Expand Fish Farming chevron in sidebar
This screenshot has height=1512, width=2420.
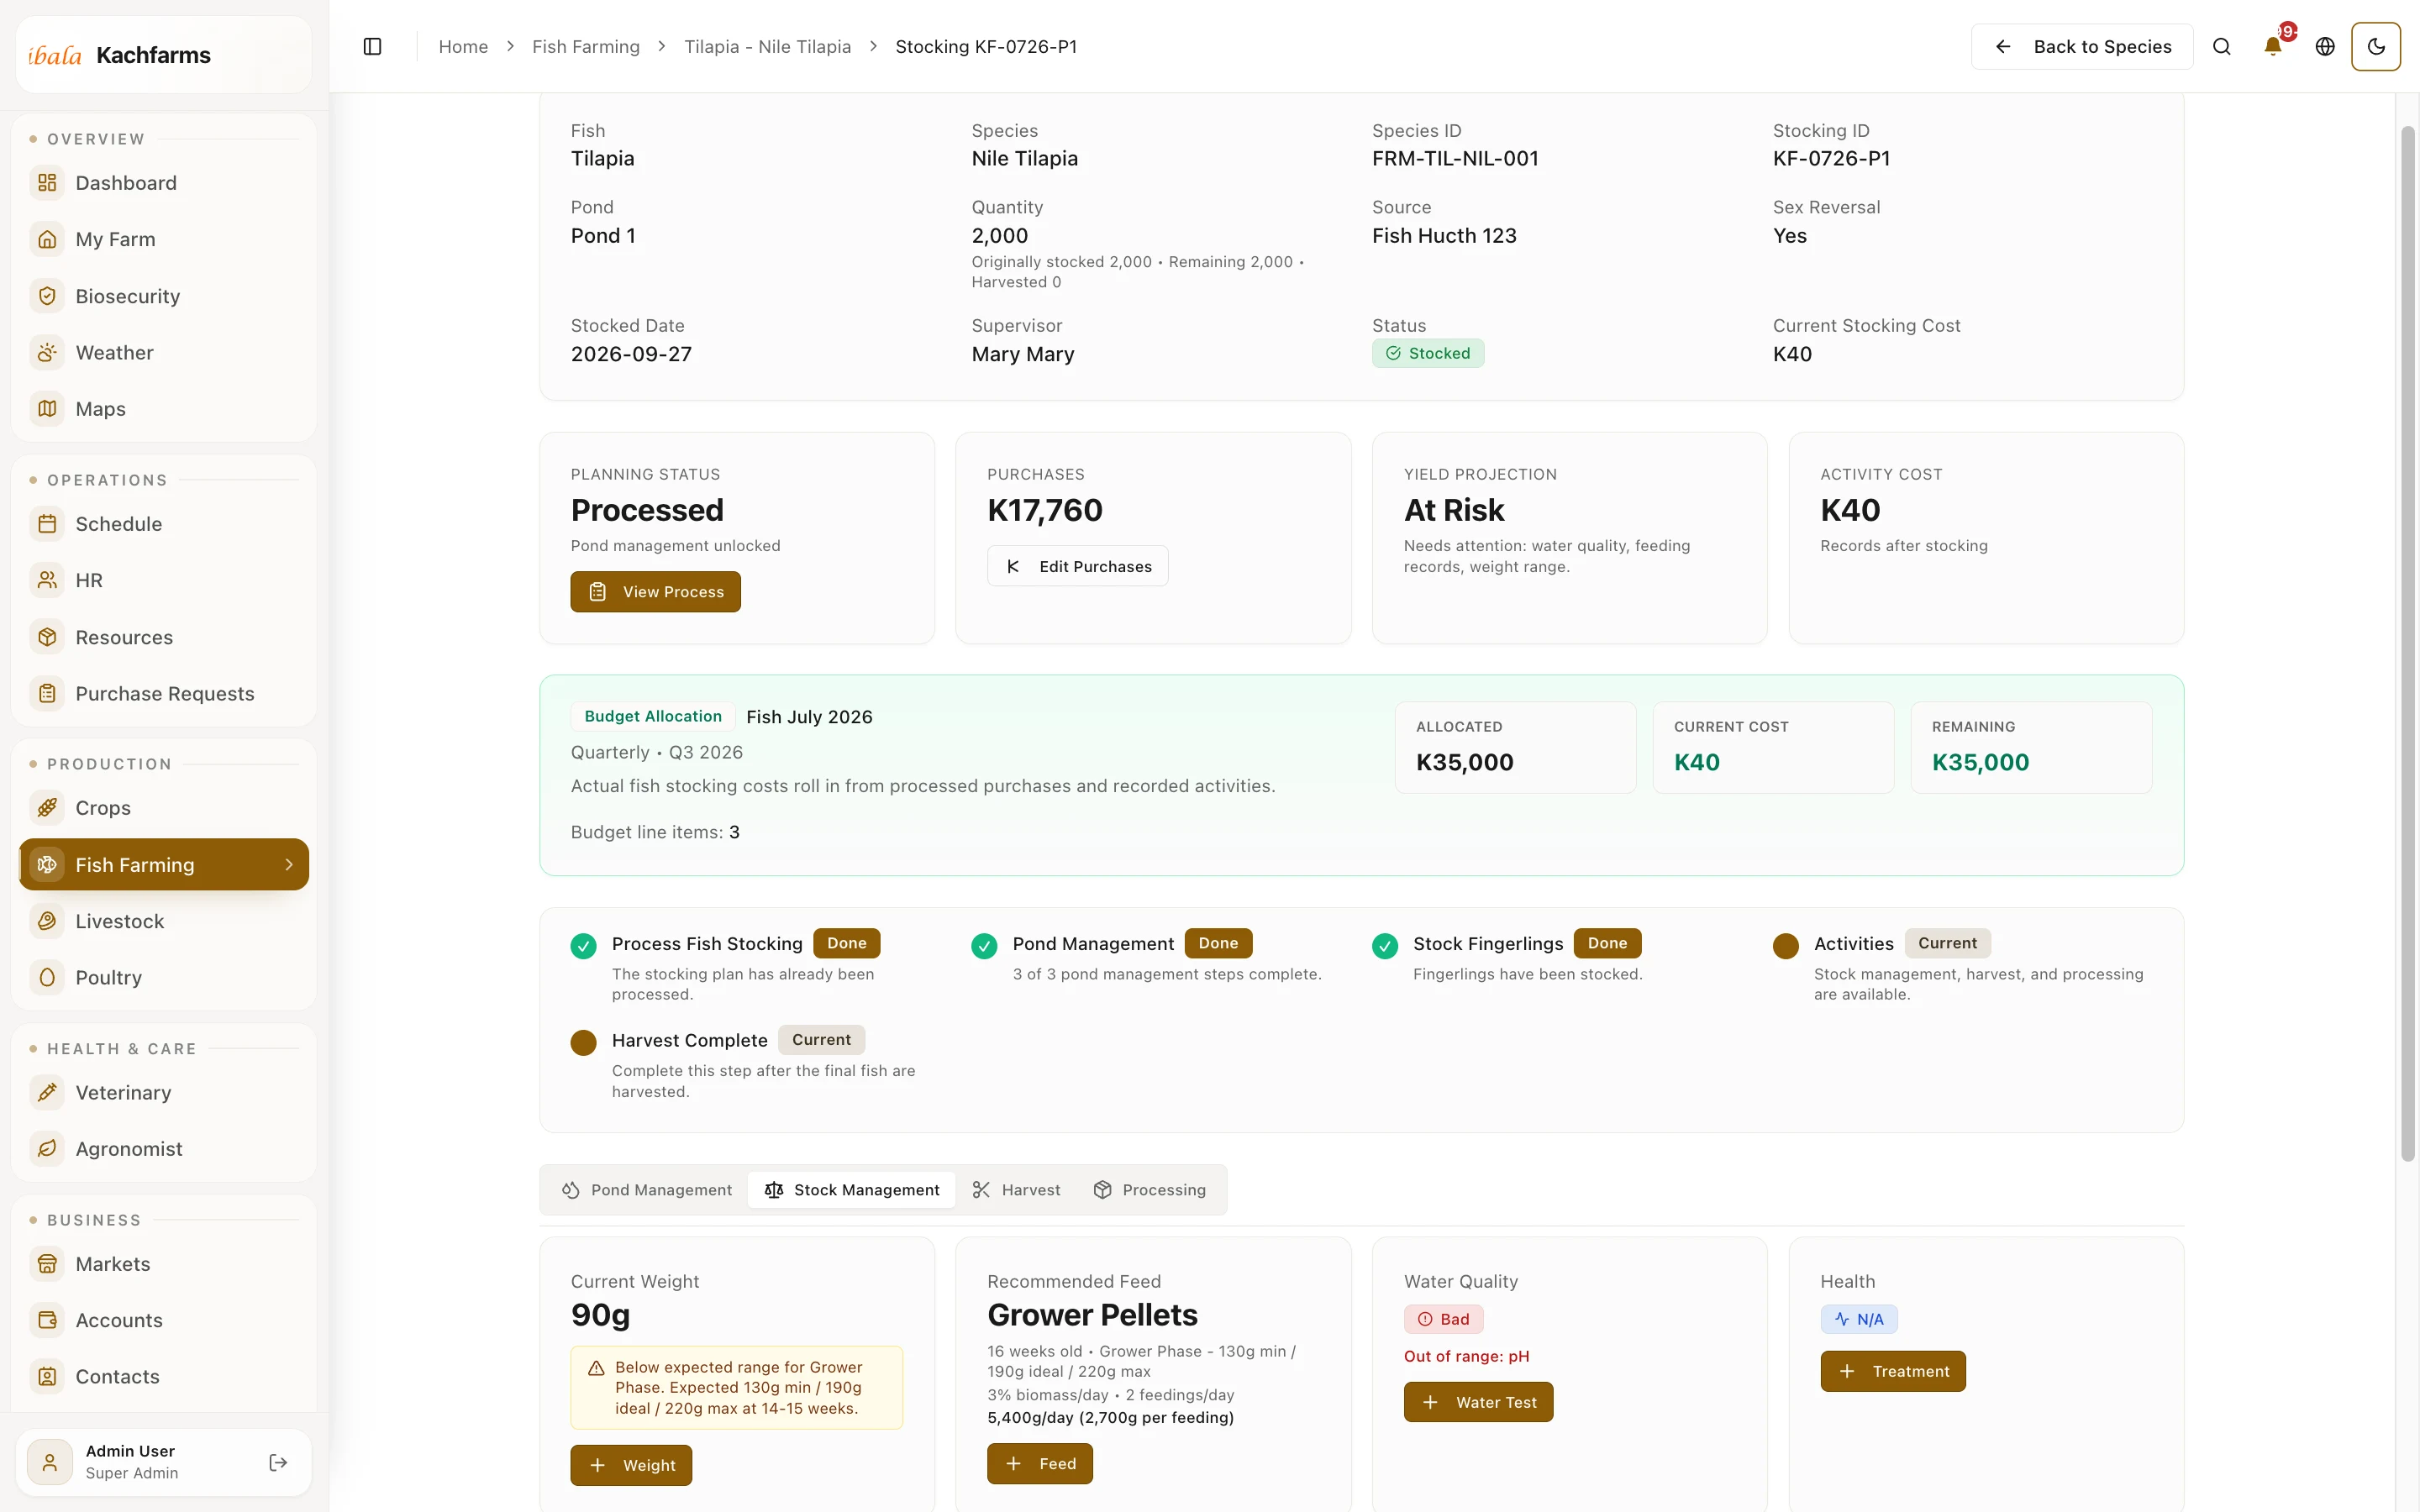(289, 864)
